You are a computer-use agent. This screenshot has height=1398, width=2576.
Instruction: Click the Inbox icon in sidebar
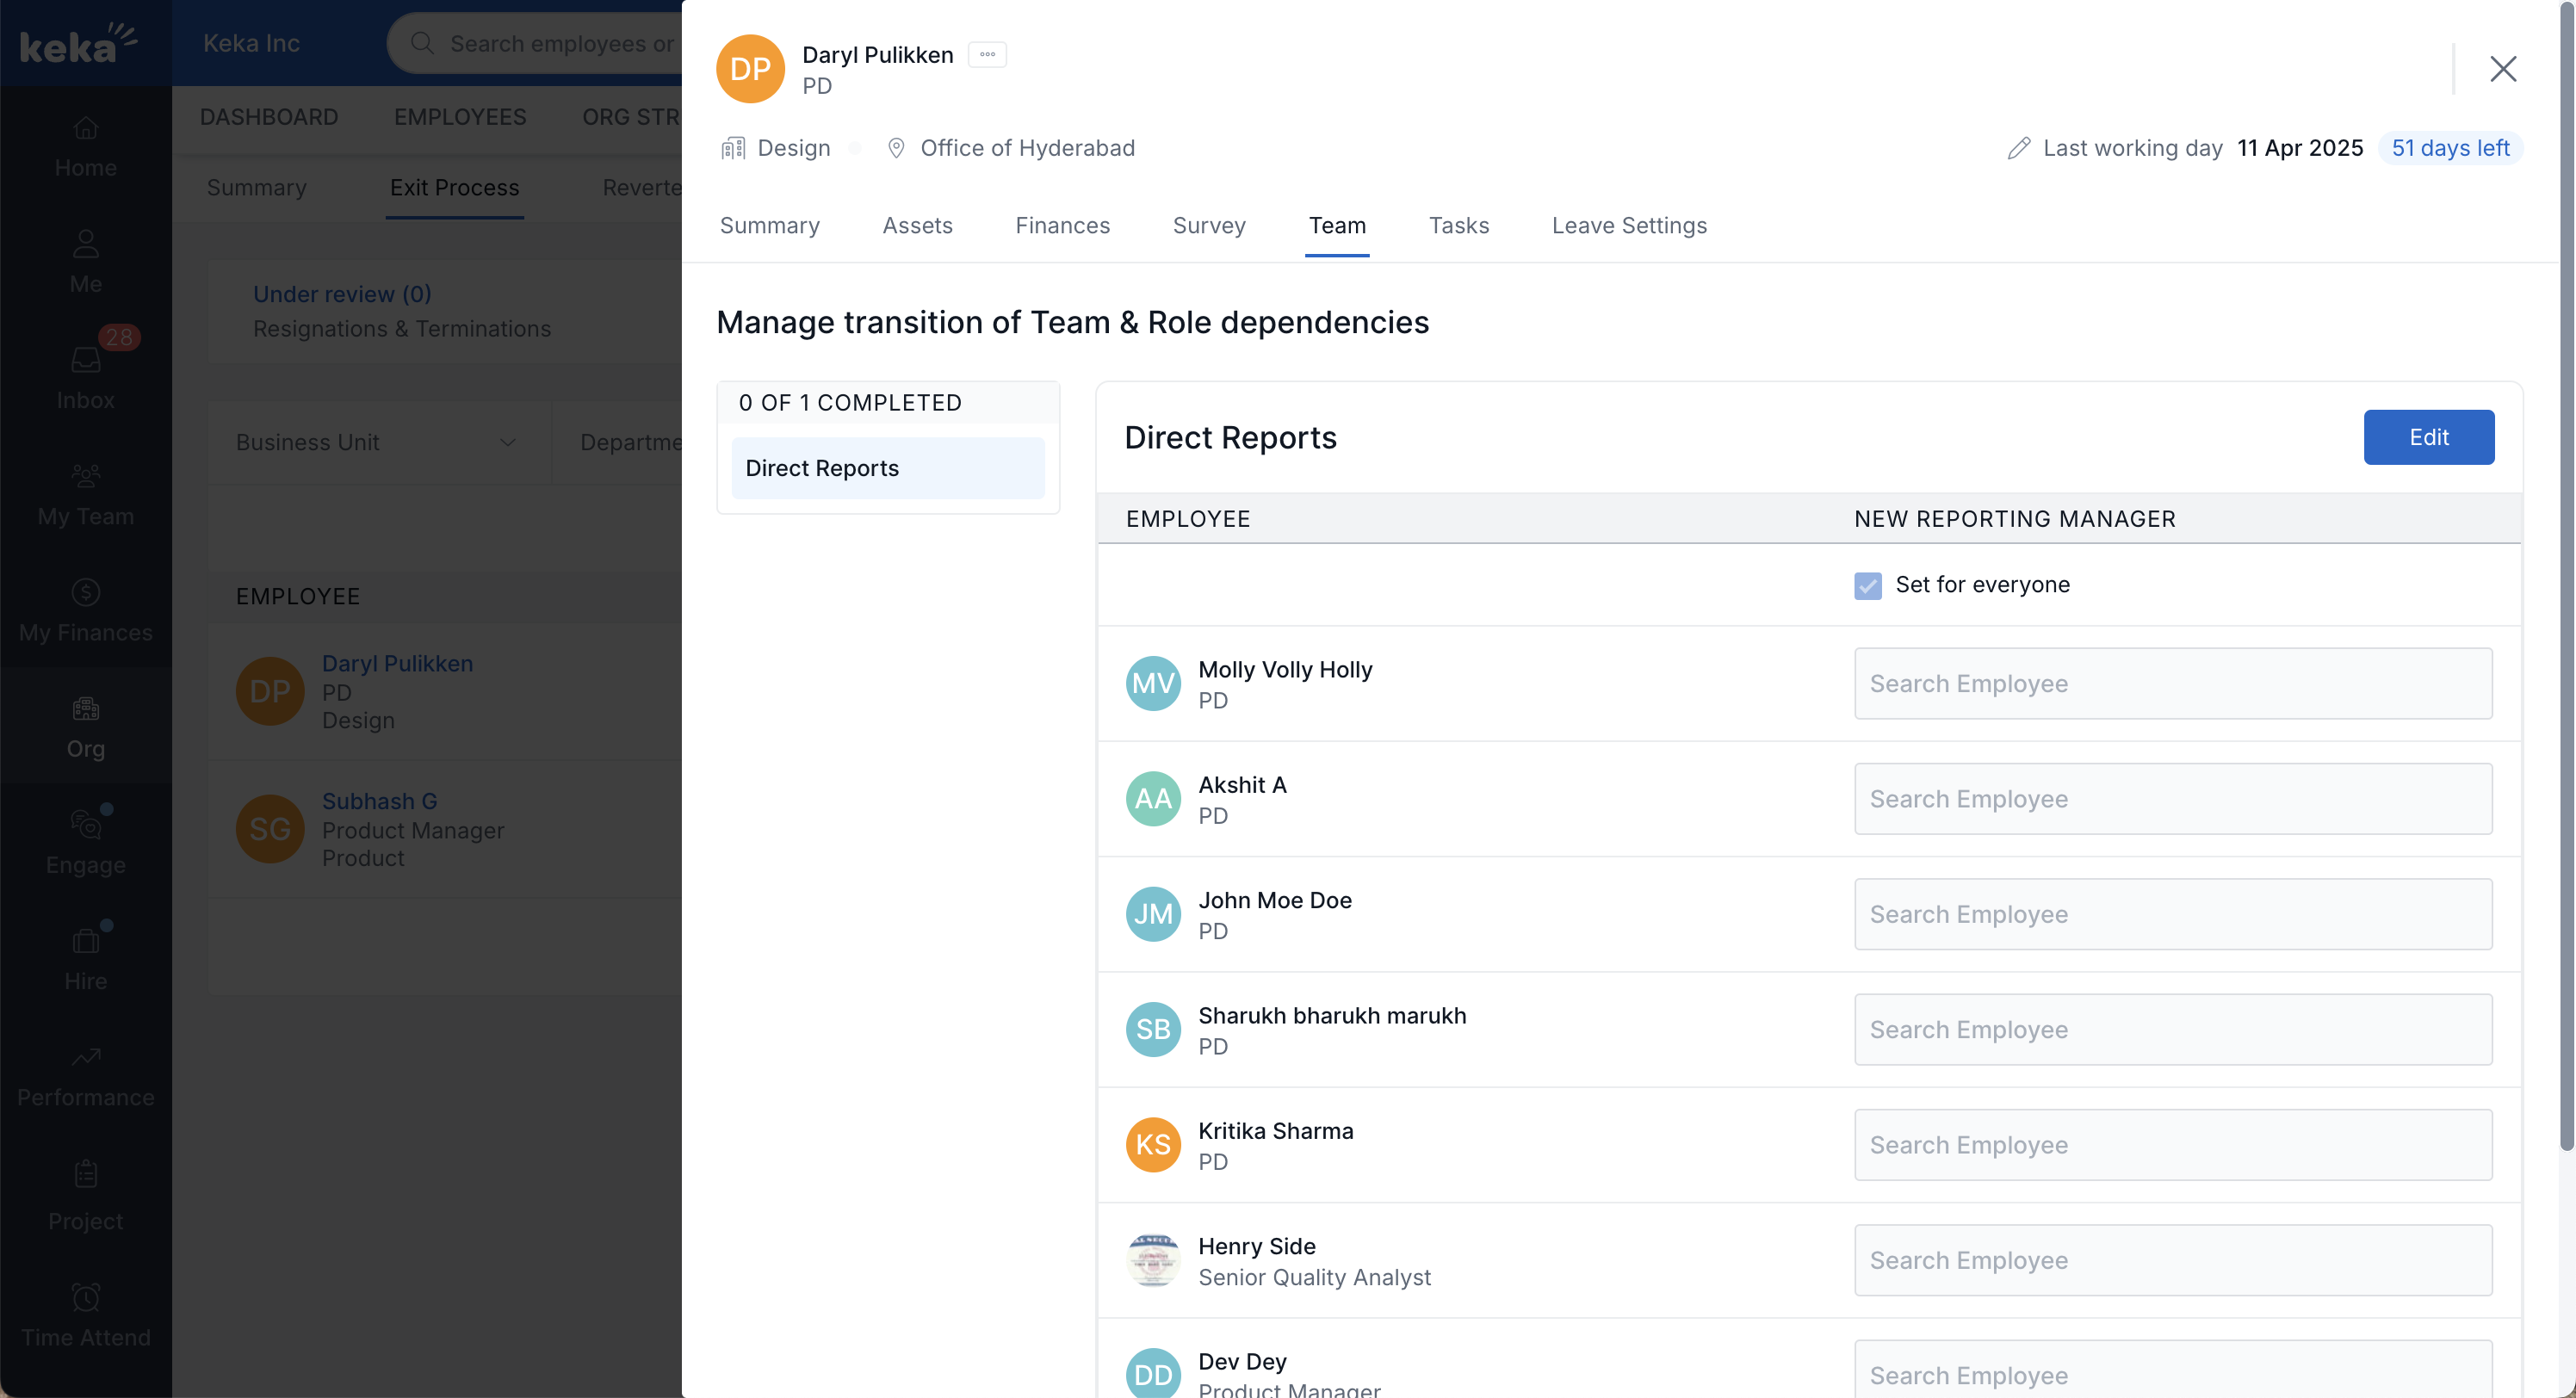click(x=86, y=360)
